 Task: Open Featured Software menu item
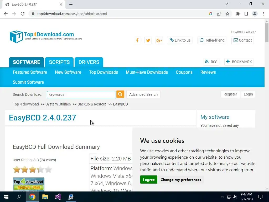(30, 72)
